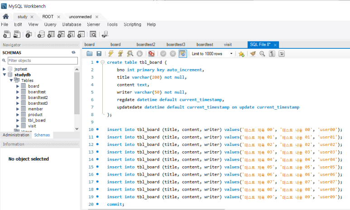This screenshot has width=350, height=210.
Task: Beautify the SQL script broom icon
Action: 253,54
